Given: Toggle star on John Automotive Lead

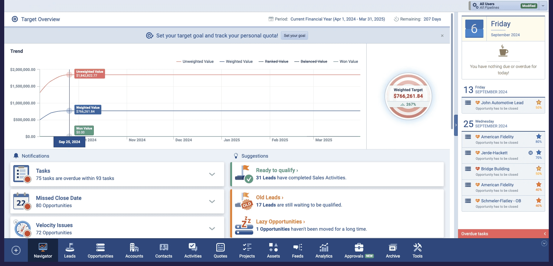Looking at the screenshot, I should tap(539, 102).
